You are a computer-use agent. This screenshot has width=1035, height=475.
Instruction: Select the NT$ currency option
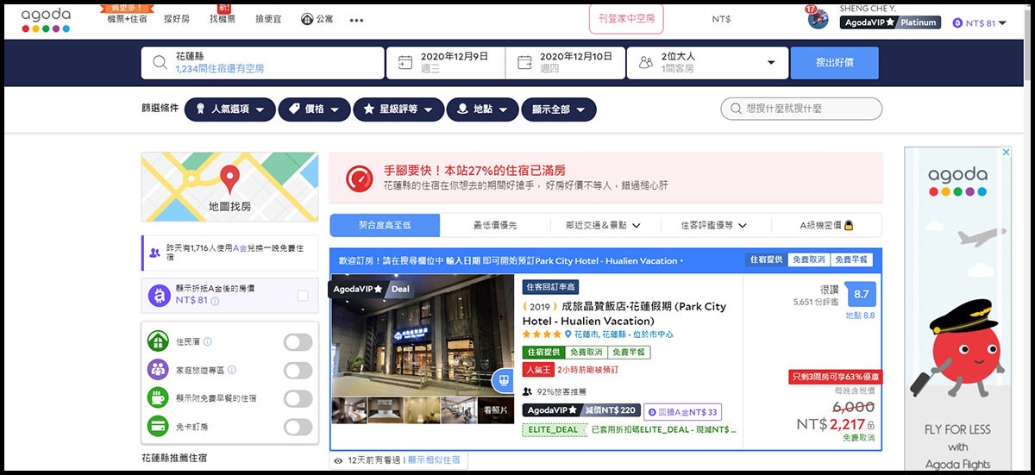721,19
